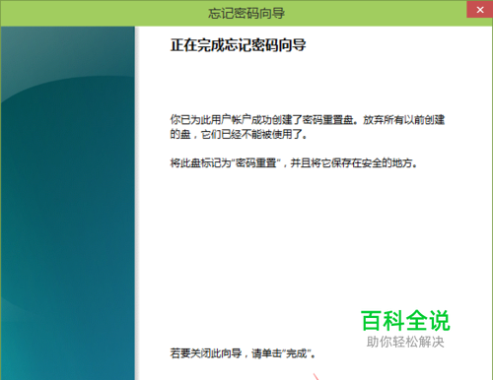Click the text 若要关闭此向导，请单击"完成"
Viewport: 493px width, 380px height.
243,353
